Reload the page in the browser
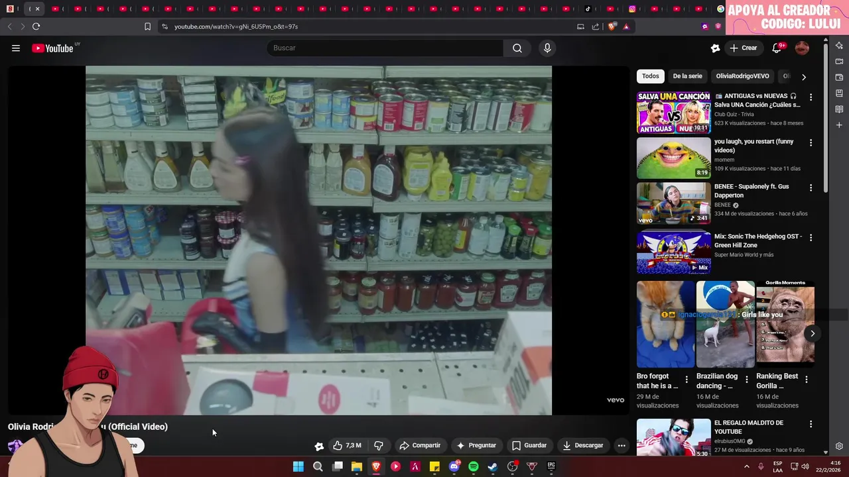Image resolution: width=849 pixels, height=477 pixels. (x=36, y=26)
